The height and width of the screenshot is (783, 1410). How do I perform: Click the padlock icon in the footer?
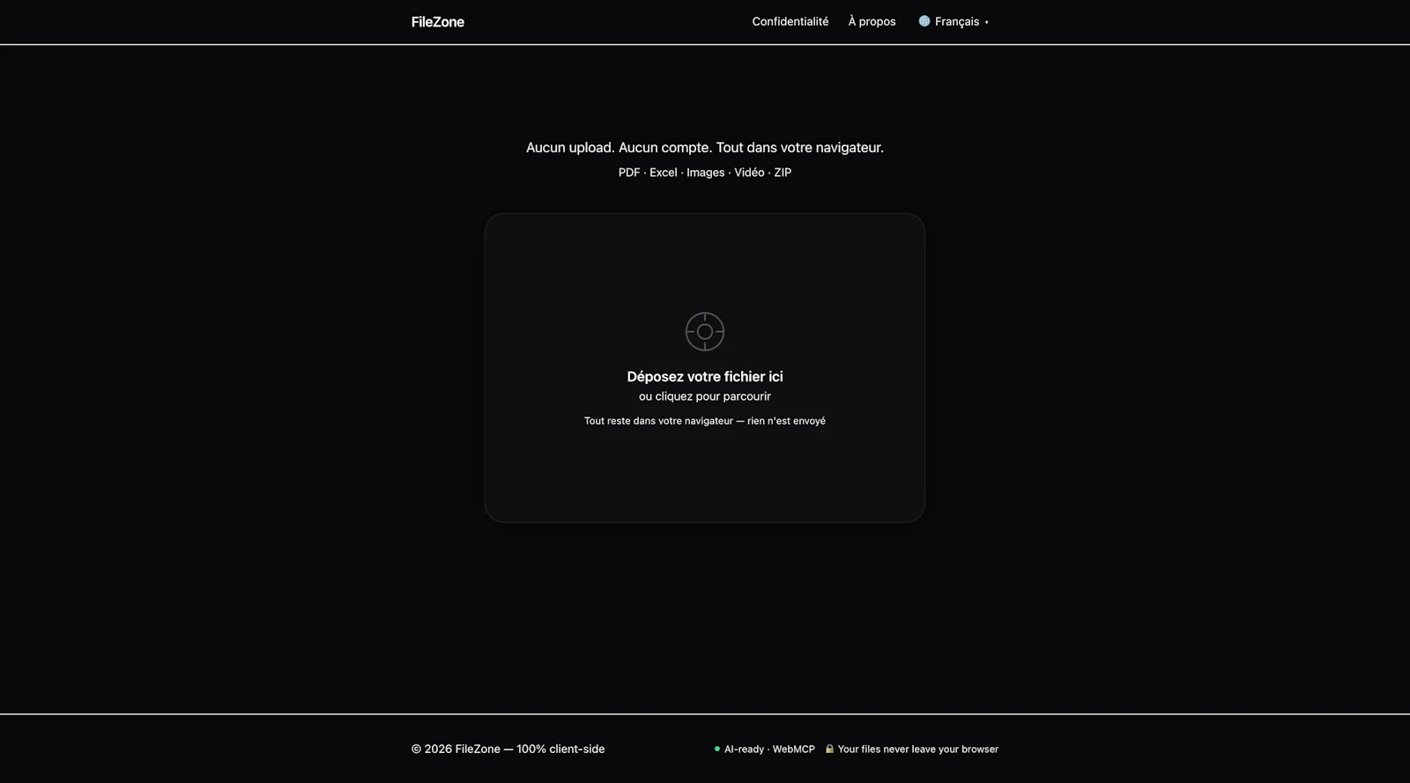pyautogui.click(x=829, y=749)
